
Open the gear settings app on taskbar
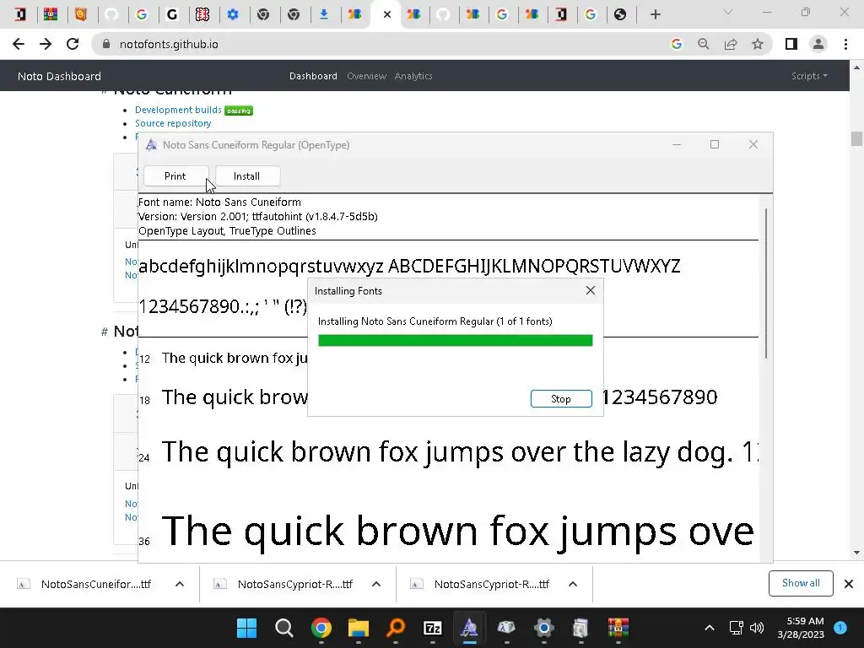[x=544, y=628]
